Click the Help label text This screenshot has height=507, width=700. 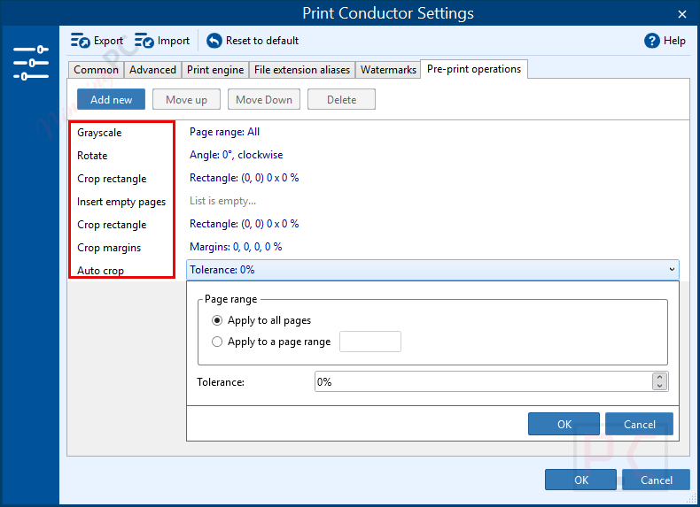click(x=674, y=41)
